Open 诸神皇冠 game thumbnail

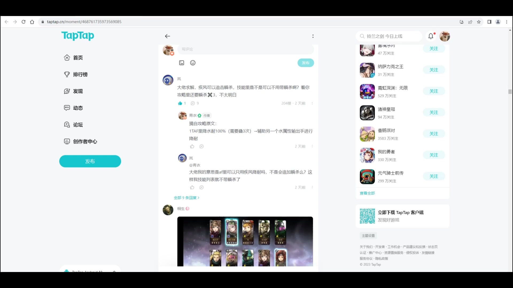[367, 113]
